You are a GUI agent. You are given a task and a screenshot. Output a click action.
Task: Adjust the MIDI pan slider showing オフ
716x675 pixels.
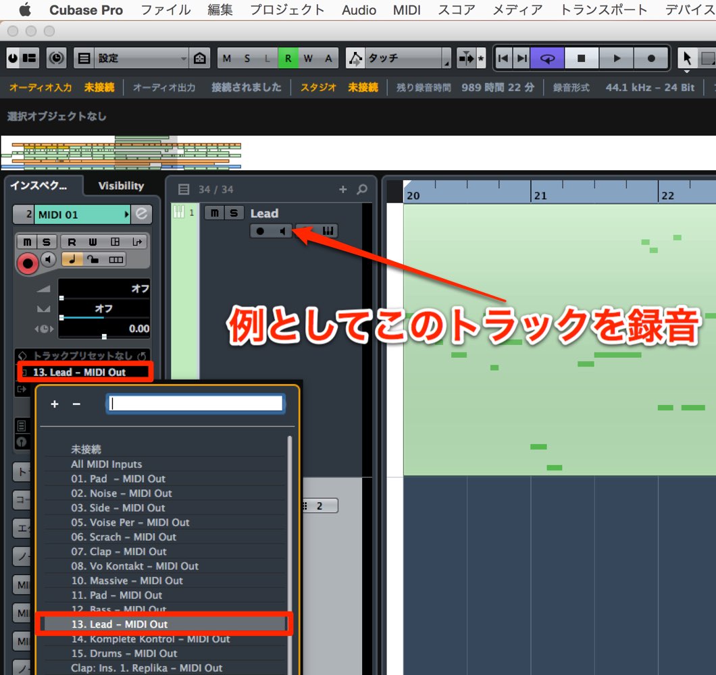point(104,309)
